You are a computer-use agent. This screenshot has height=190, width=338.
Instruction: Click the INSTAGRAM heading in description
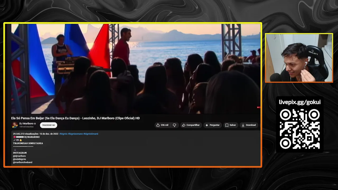click(x=20, y=153)
